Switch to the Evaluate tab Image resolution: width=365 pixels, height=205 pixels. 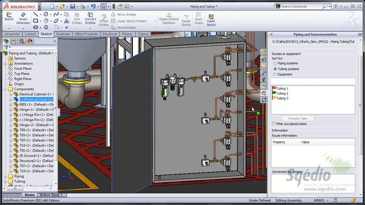click(63, 34)
